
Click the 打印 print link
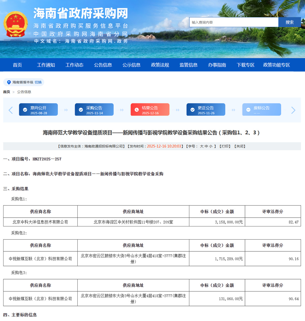click(225, 146)
